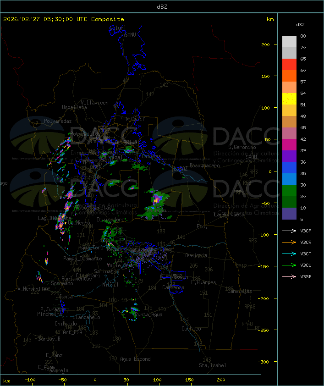Pick the purple 36-39 dBZ swatch
This screenshot has height=386, width=324.
point(289,156)
